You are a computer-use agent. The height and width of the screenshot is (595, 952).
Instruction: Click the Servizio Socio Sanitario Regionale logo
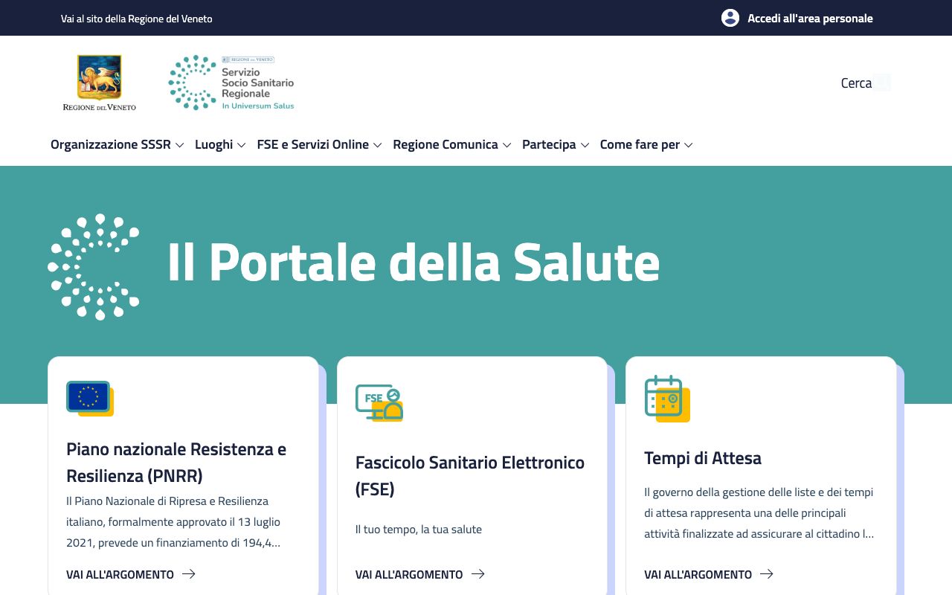pyautogui.click(x=231, y=83)
